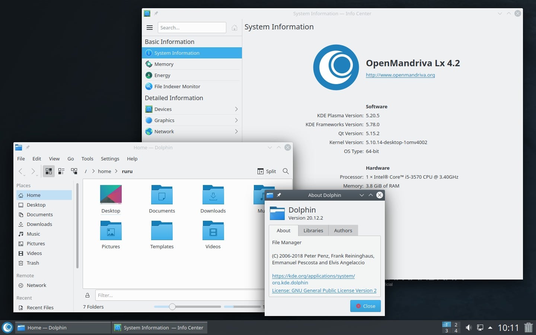Image resolution: width=536 pixels, height=335 pixels.
Task: Select the icons view mode in Dolphin
Action: pos(49,171)
